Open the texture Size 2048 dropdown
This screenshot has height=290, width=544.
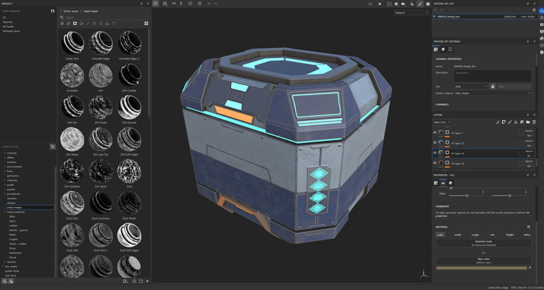click(471, 86)
